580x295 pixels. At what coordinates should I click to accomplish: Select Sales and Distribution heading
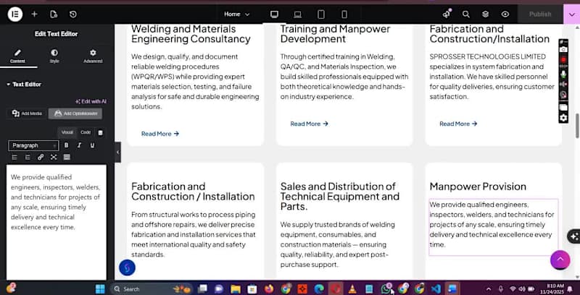340,197
